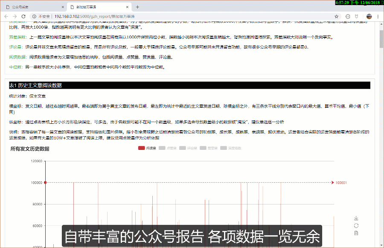The height and width of the screenshot is (248, 384).
Task: Toggle the 阅读量 legend series
Action: (x=147, y=148)
